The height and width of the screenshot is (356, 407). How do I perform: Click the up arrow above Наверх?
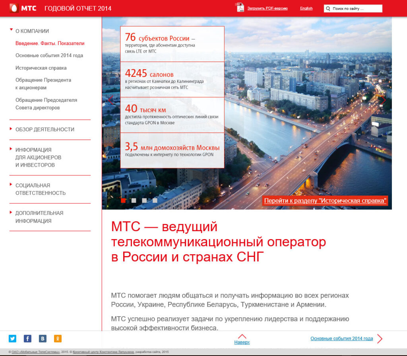point(242,336)
